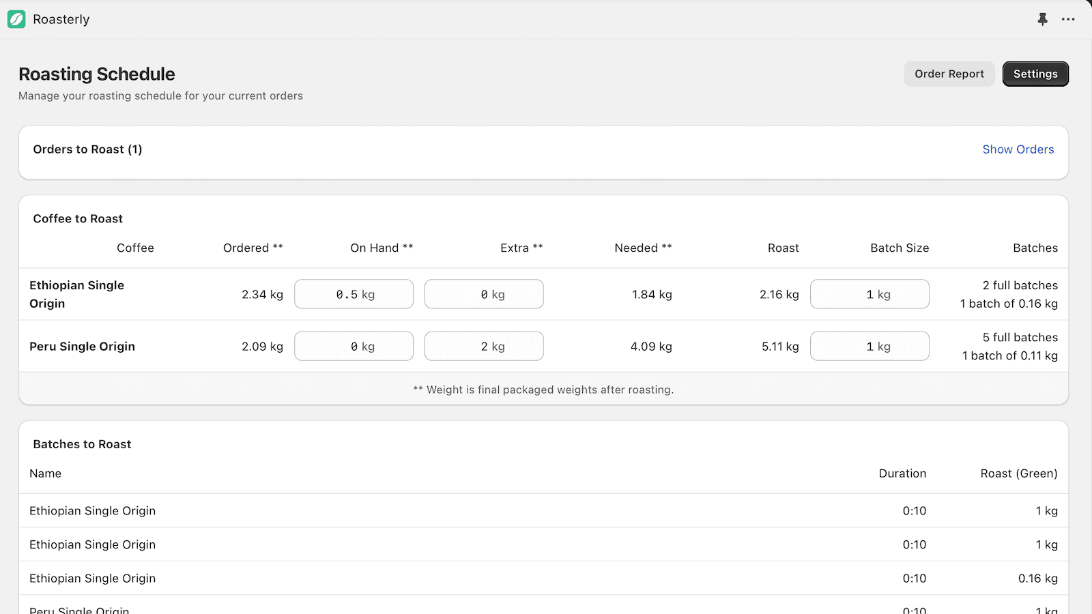Edit the Peru Single Origin Extra 2 kg field
This screenshot has height=614, width=1092.
coord(484,346)
